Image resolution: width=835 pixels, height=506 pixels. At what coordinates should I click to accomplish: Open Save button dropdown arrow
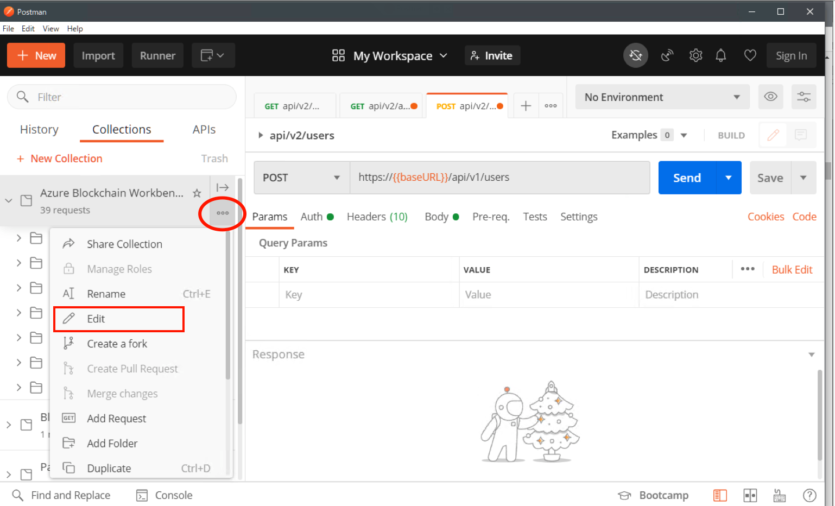point(804,178)
